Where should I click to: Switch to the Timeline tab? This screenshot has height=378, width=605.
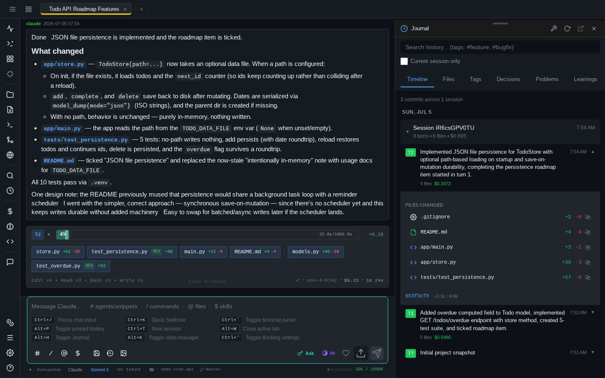[x=417, y=79]
